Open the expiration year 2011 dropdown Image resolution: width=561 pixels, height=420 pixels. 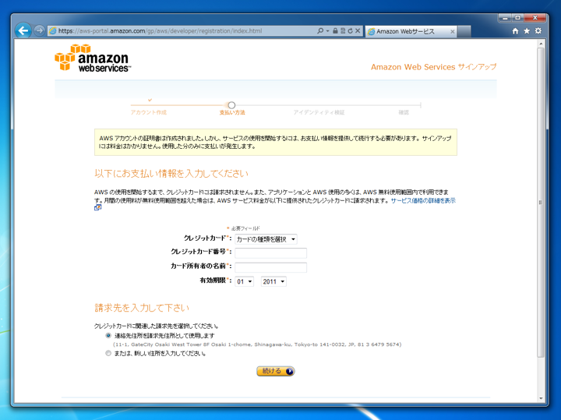(273, 281)
